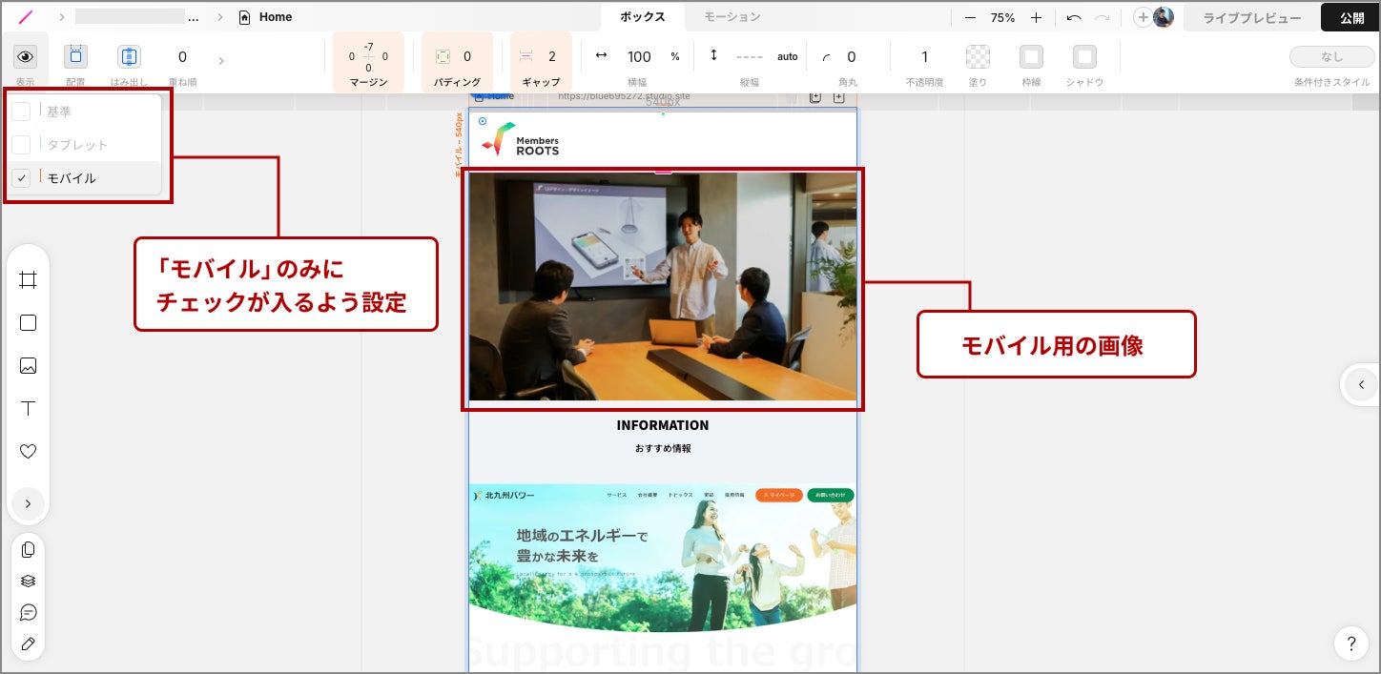
Task: Click the undo arrow icon
Action: pyautogui.click(x=1074, y=17)
